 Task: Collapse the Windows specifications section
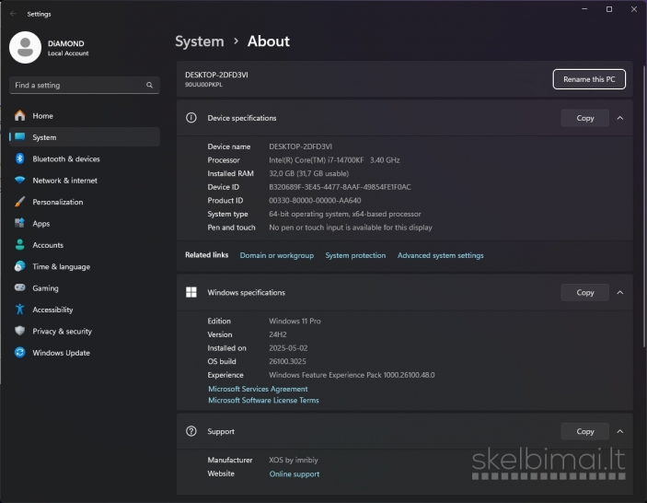[x=619, y=292]
